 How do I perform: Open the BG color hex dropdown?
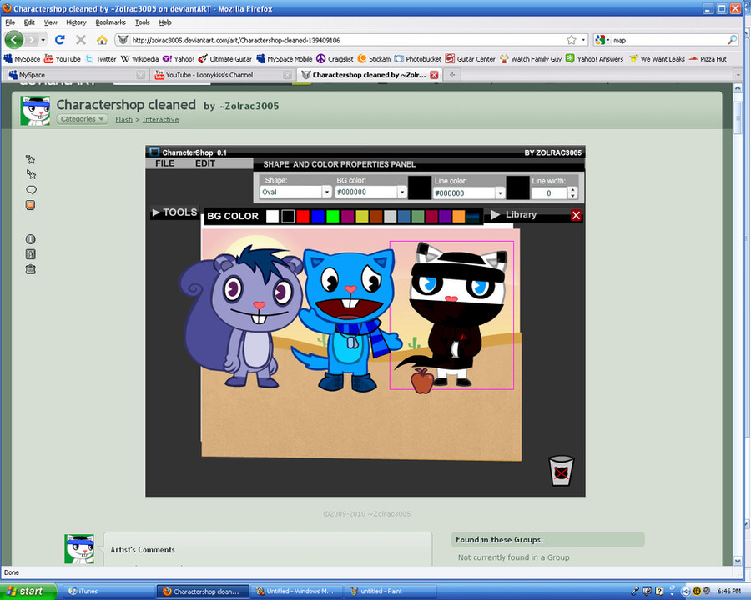point(402,192)
